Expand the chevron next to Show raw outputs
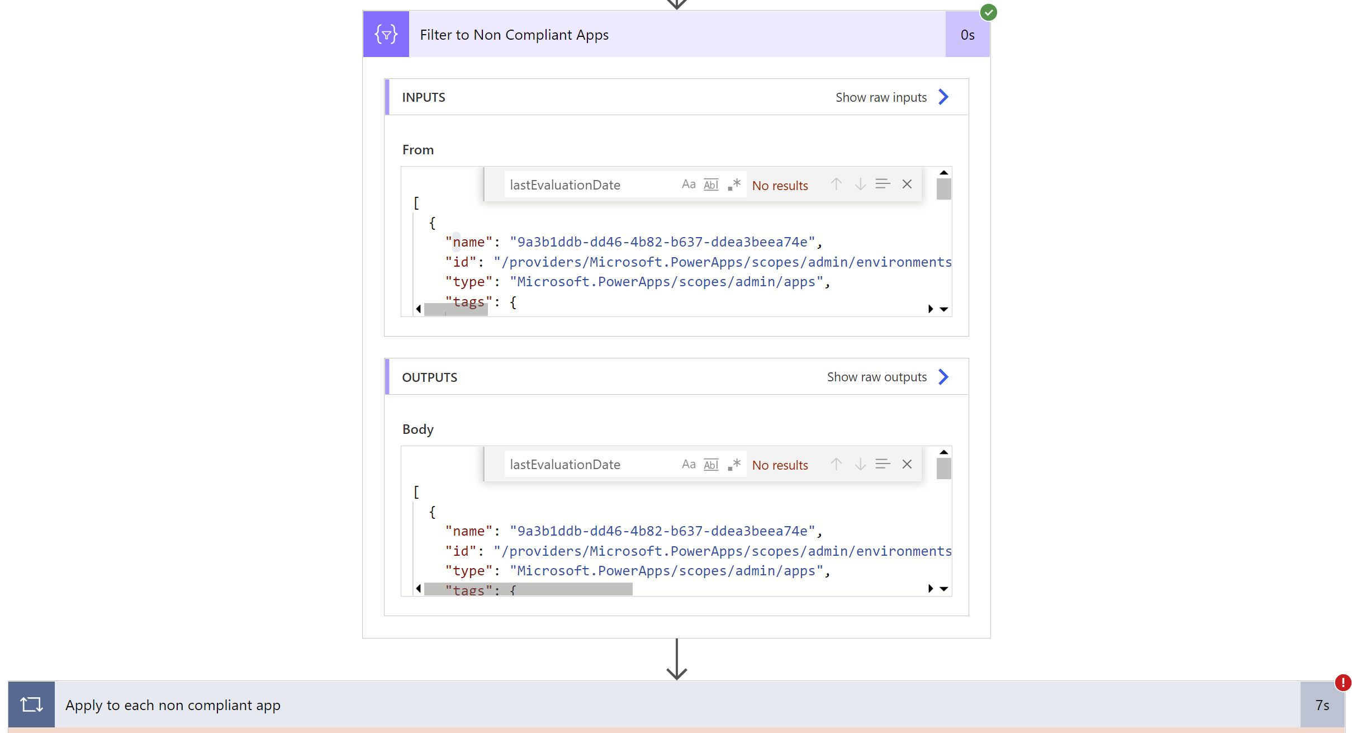Viewport: 1352px width, 733px height. point(943,377)
